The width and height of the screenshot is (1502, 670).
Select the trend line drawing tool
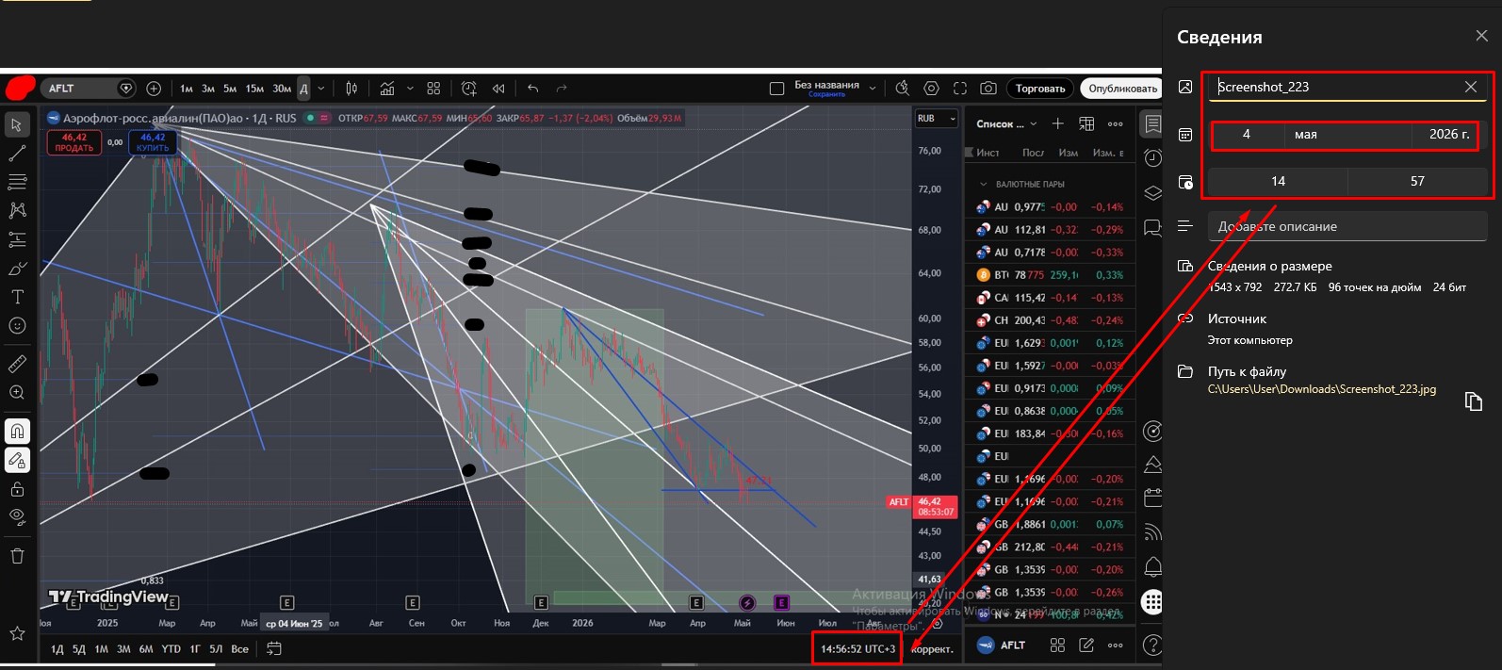pos(17,153)
